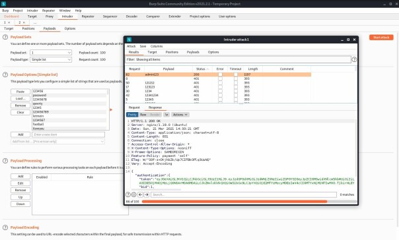Switch response view to Raw
The height and width of the screenshot is (240, 399).
tap(143, 115)
